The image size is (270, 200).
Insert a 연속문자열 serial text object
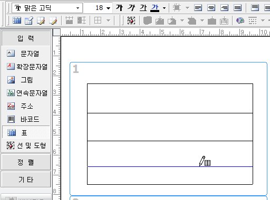[27, 93]
